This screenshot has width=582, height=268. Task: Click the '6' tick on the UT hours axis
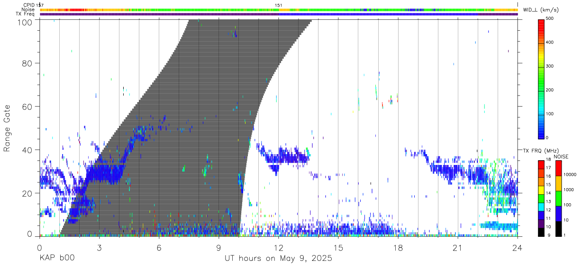[159, 248]
